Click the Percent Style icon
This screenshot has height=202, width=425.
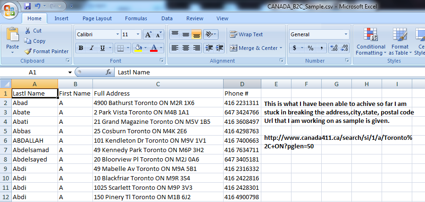pyautogui.click(x=310, y=48)
